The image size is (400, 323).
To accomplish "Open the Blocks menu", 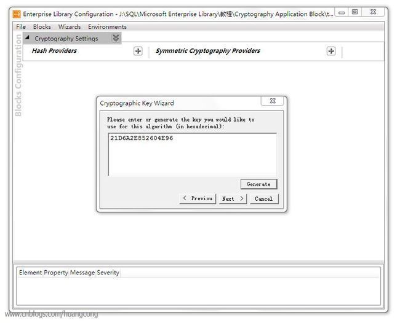I will [x=42, y=27].
